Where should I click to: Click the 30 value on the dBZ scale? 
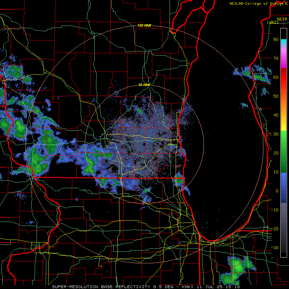(276, 134)
